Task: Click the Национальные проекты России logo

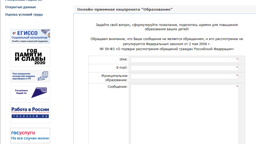Action: coord(39,92)
